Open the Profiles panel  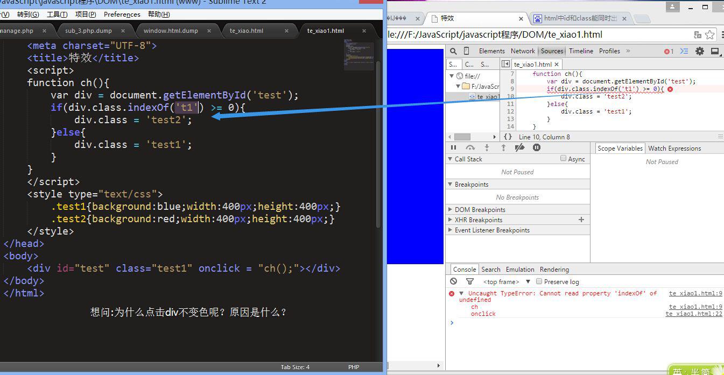click(609, 51)
